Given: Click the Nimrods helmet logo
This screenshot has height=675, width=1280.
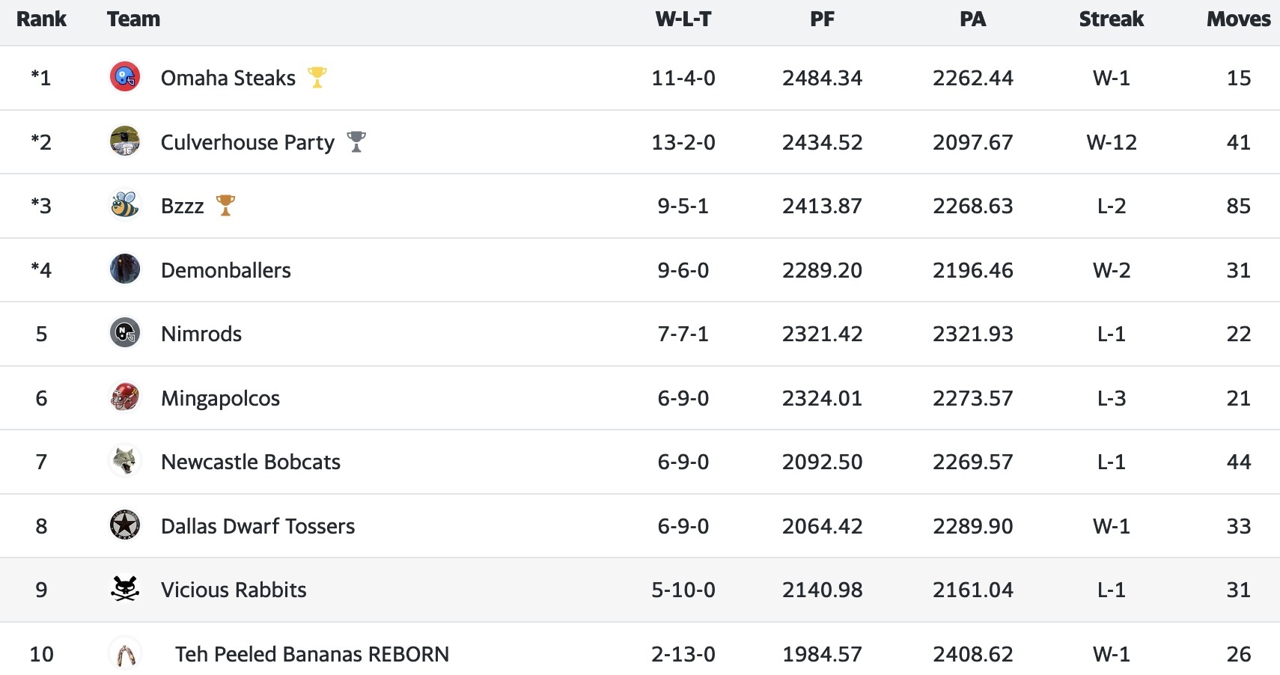Looking at the screenshot, I should point(124,334).
